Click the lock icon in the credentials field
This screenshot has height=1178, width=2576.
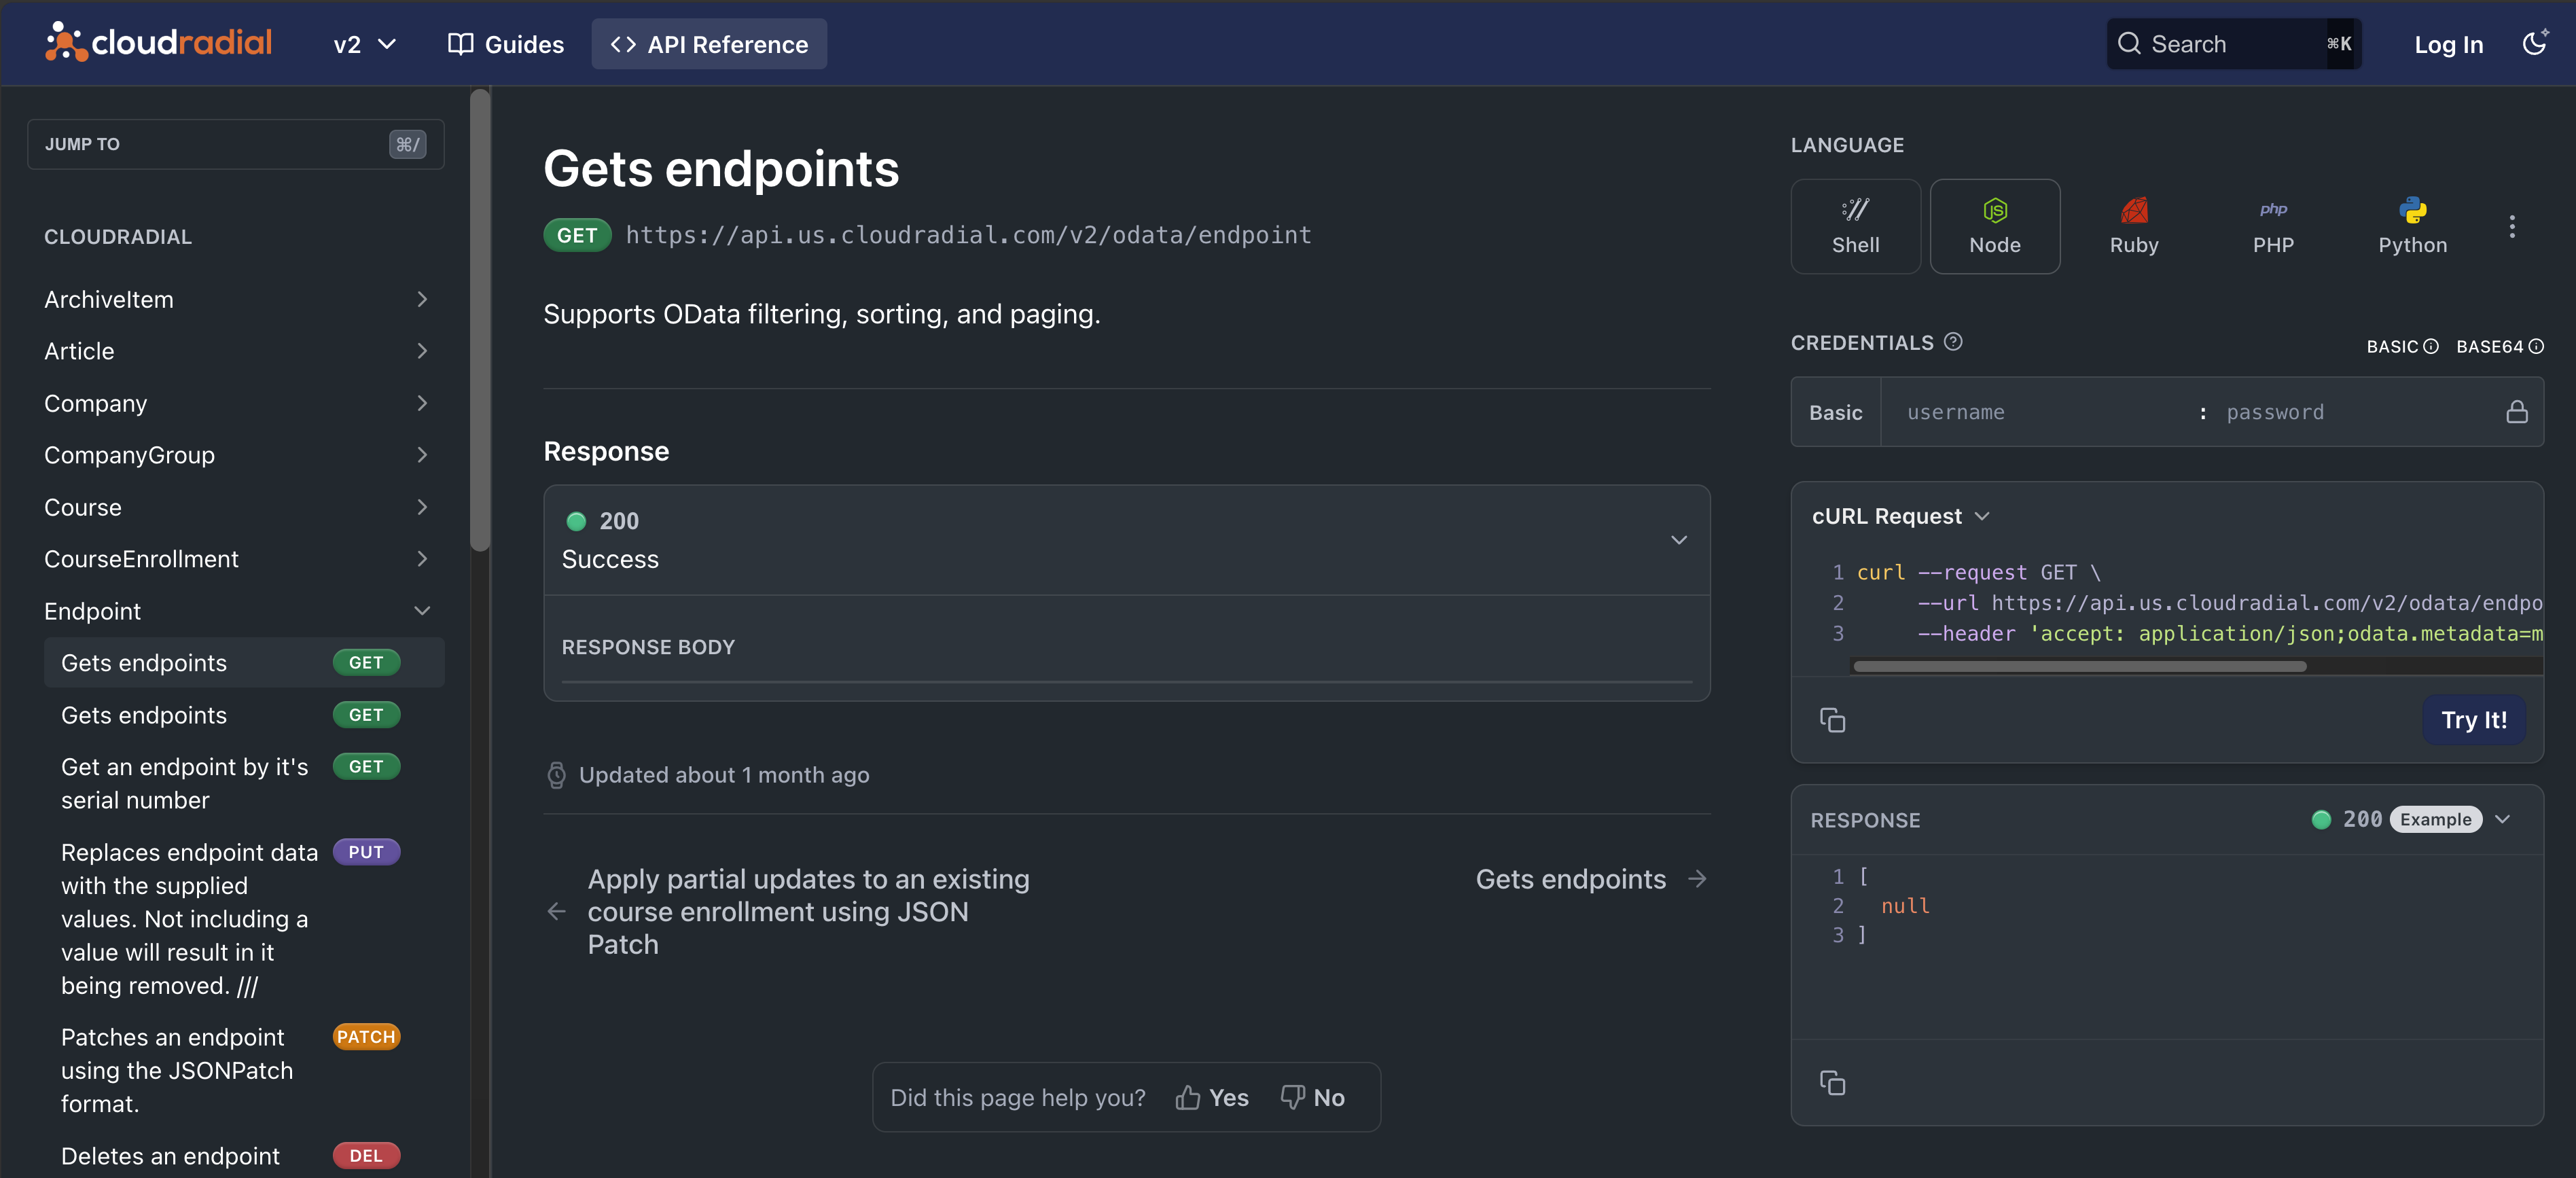tap(2518, 412)
